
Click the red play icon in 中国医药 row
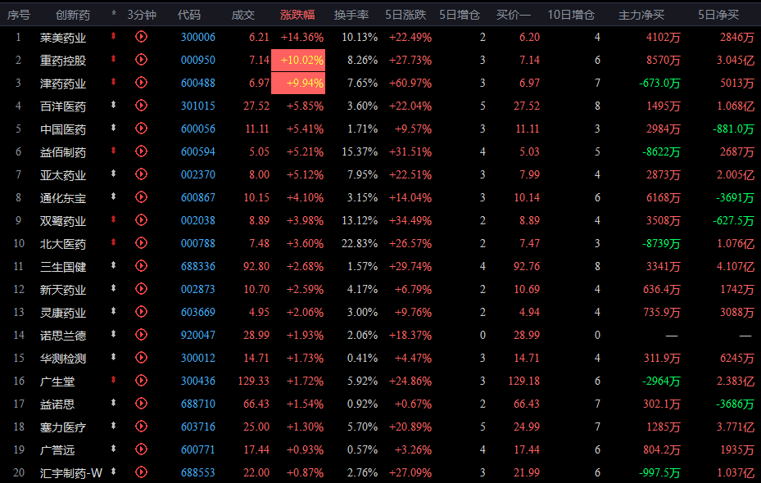[141, 129]
